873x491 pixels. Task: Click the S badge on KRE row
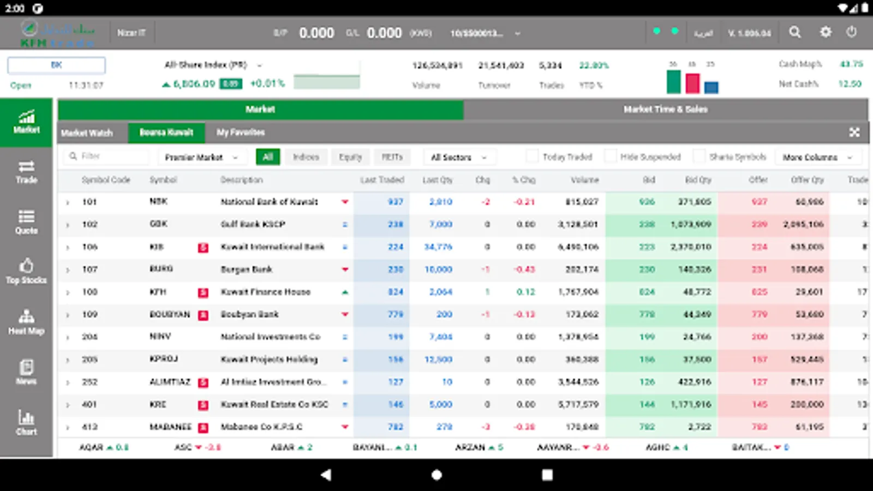[203, 405]
